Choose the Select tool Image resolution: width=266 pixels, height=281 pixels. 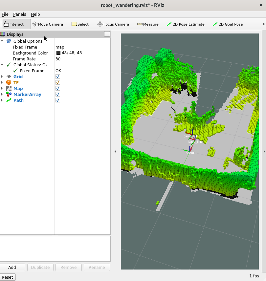[80, 24]
